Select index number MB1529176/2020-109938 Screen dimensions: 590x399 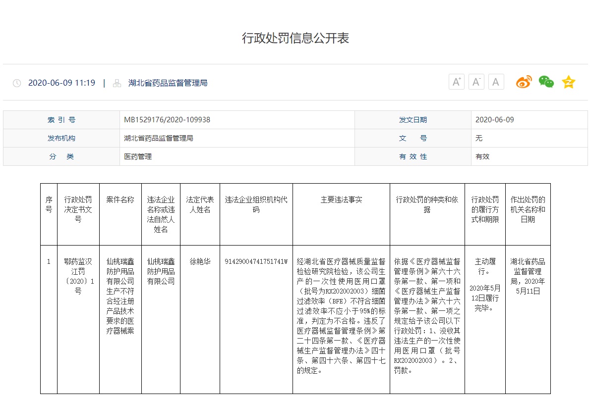167,120
